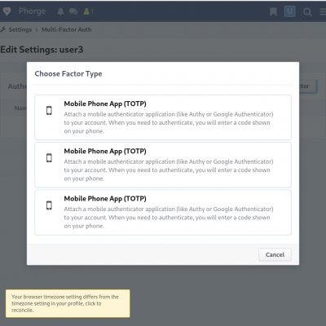Open the bookmark favorites icon
326x326 pixels.
click(273, 11)
